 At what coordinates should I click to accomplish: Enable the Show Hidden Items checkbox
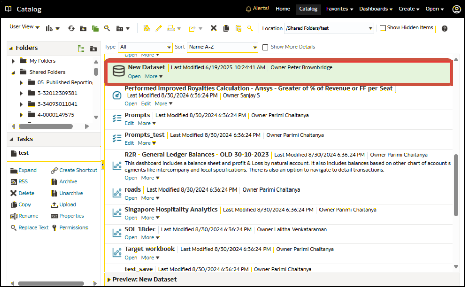383,28
